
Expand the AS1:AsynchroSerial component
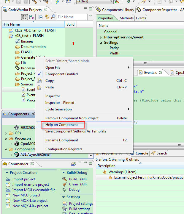(x=12, y=155)
